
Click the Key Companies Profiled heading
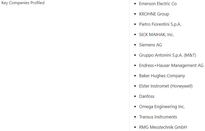[23, 3]
